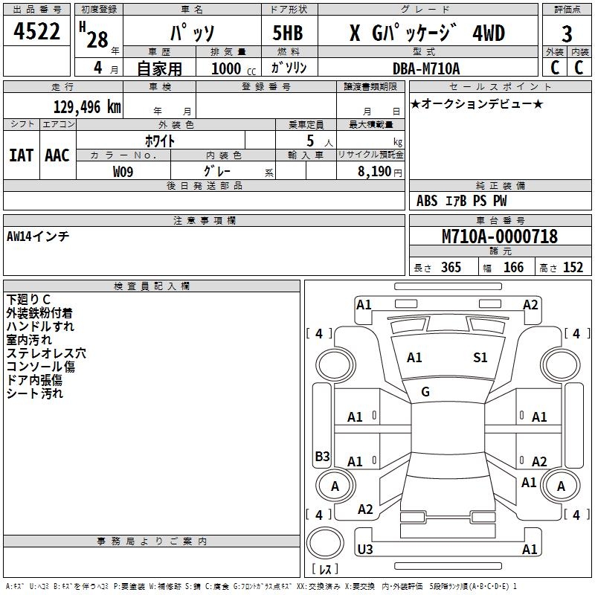Select the door type value 5HB
The width and height of the screenshot is (595, 595).
coord(288,33)
